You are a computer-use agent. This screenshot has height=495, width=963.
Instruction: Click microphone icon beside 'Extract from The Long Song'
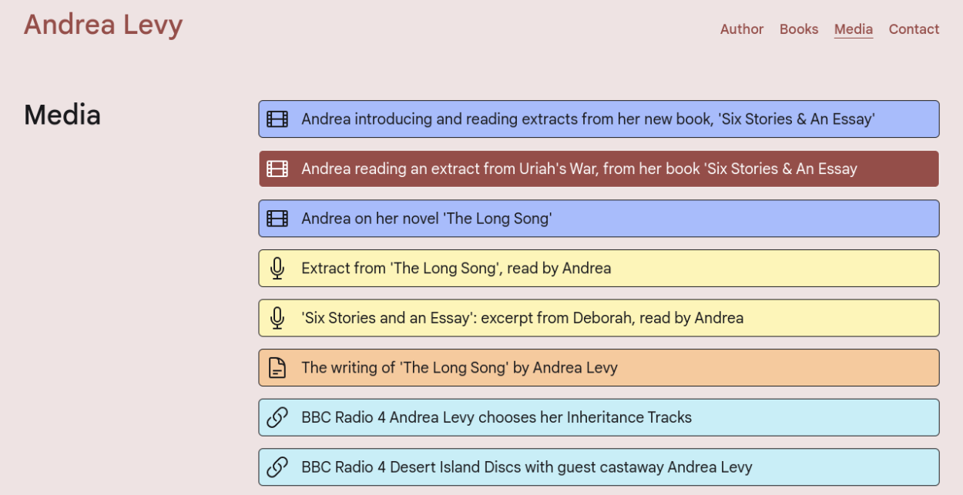click(x=277, y=269)
